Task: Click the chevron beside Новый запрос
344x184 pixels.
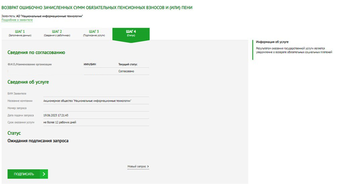Action: [x=148, y=166]
